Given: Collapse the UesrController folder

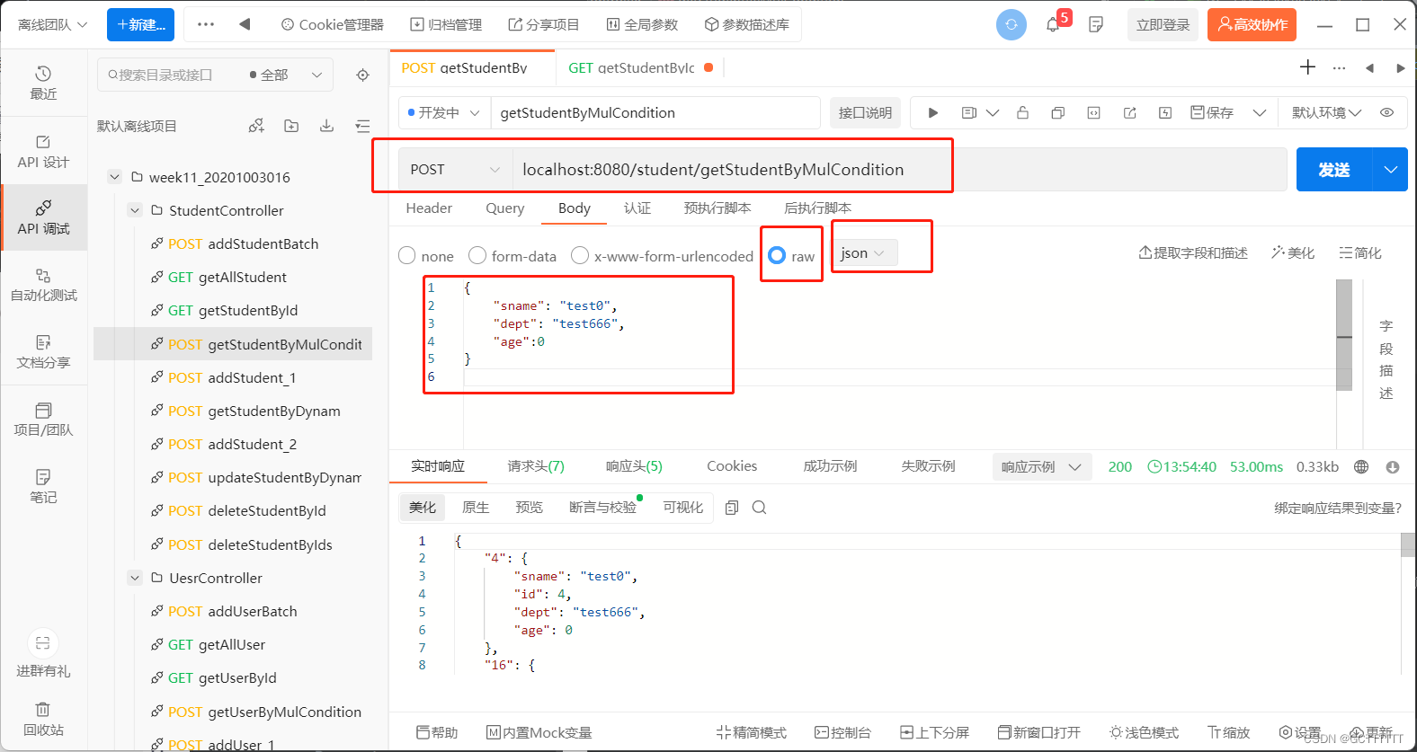Looking at the screenshot, I should 134,578.
